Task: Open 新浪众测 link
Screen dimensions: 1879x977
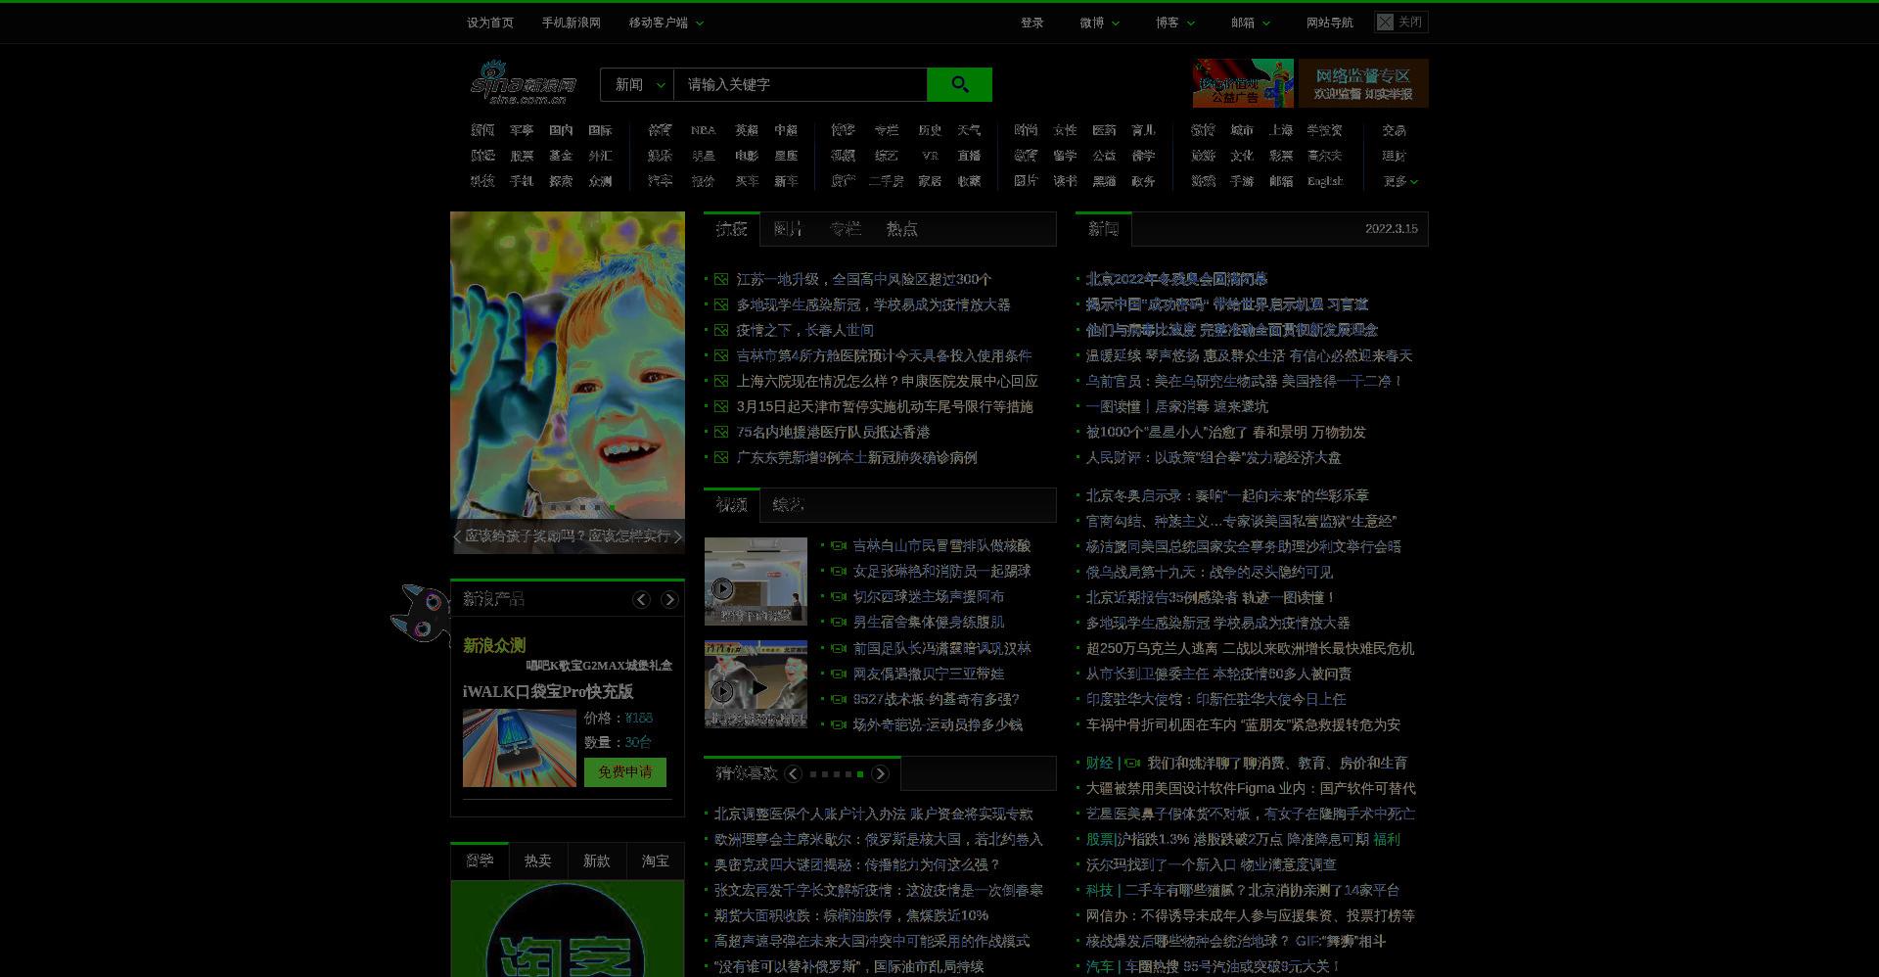Action: [494, 645]
